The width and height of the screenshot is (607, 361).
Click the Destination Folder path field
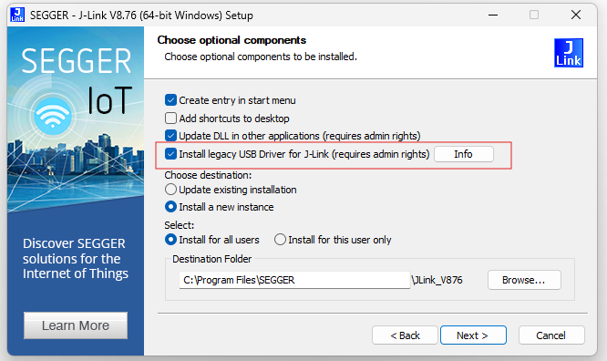[x=294, y=280]
